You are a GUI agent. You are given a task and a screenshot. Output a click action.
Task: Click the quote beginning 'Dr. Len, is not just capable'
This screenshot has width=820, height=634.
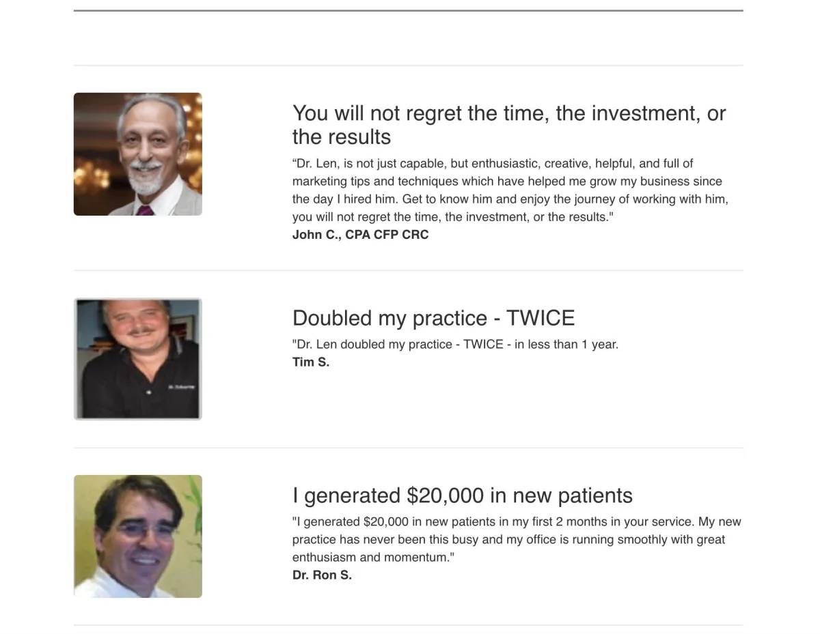click(x=510, y=190)
